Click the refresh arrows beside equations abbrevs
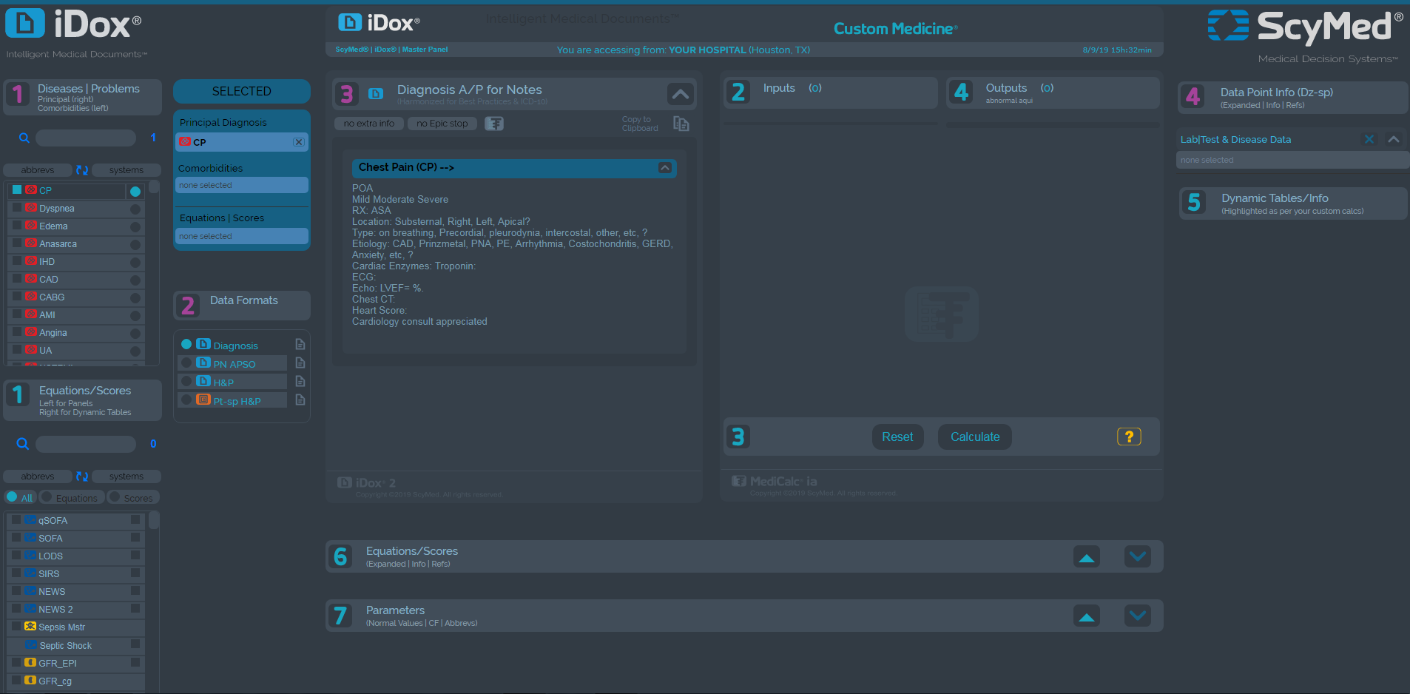This screenshot has width=1410, height=694. pyautogui.click(x=82, y=476)
